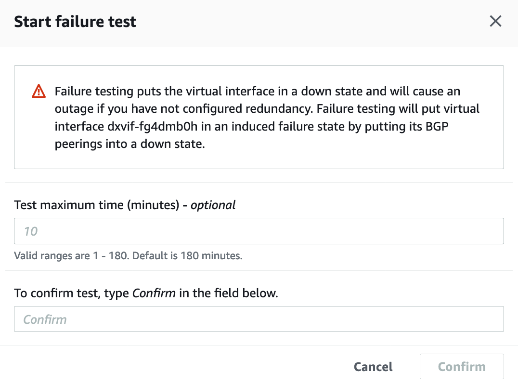
Task: Click the italic "optional" word in the label
Action: pyautogui.click(x=213, y=205)
